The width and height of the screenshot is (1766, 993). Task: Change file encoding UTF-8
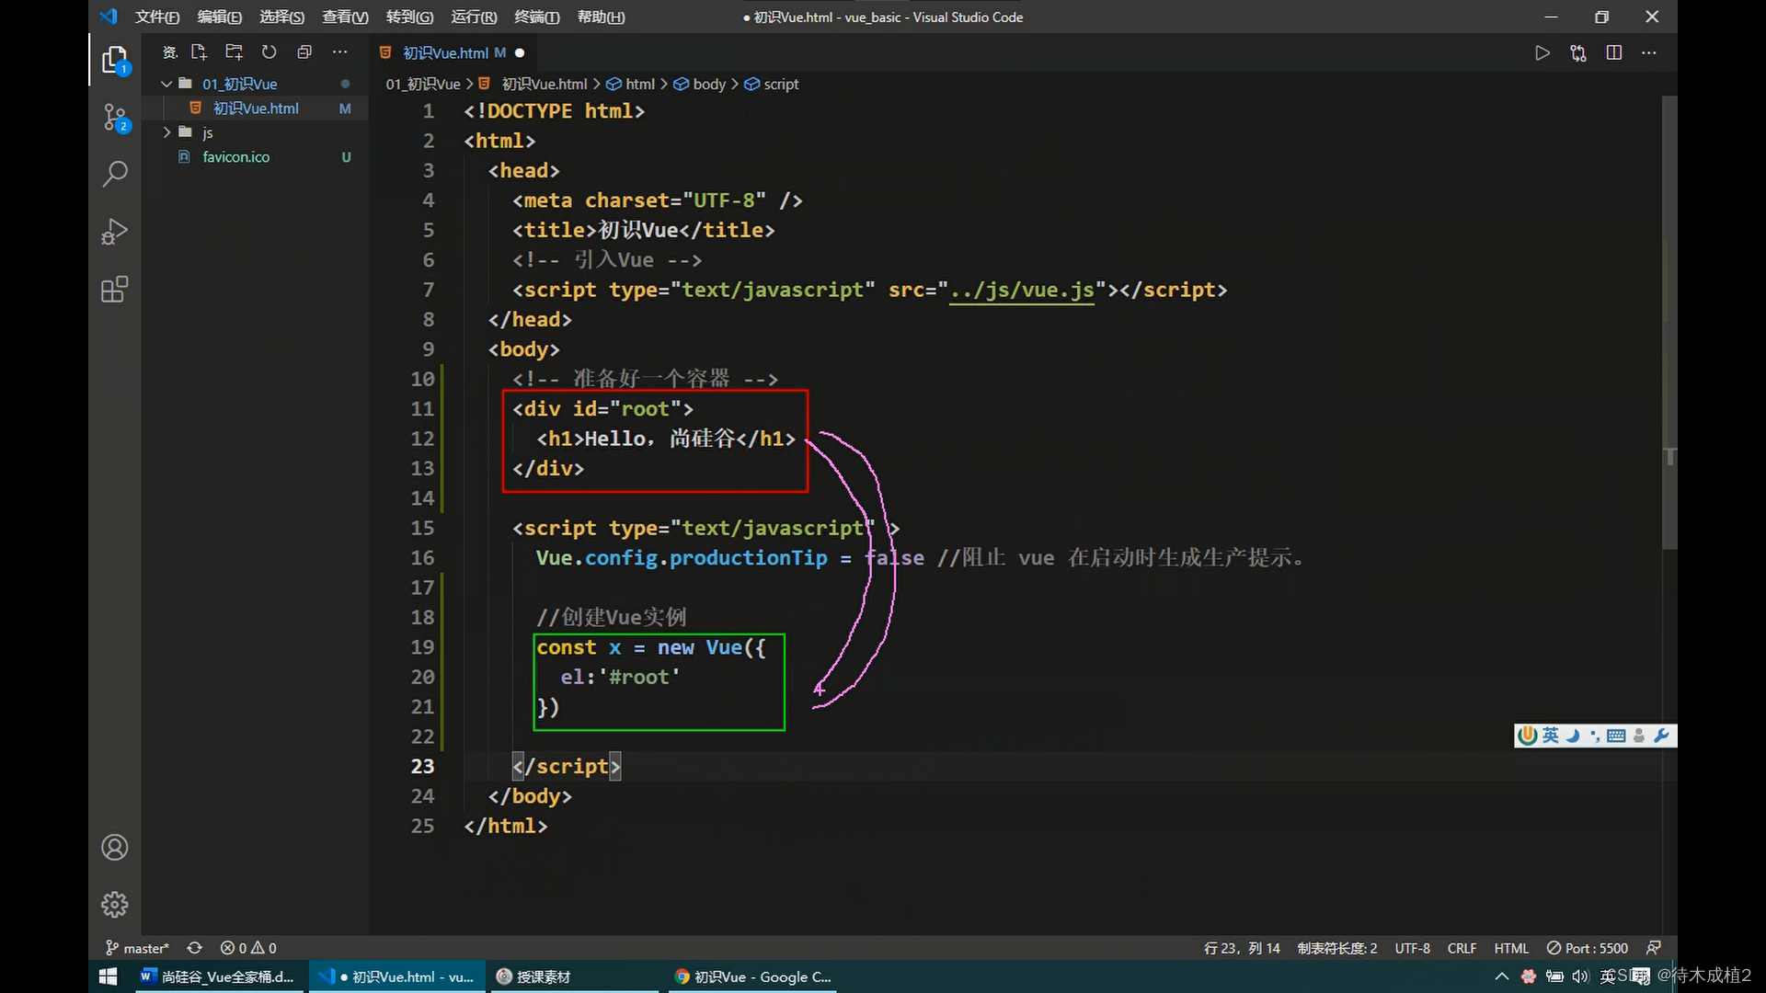pos(1412,948)
